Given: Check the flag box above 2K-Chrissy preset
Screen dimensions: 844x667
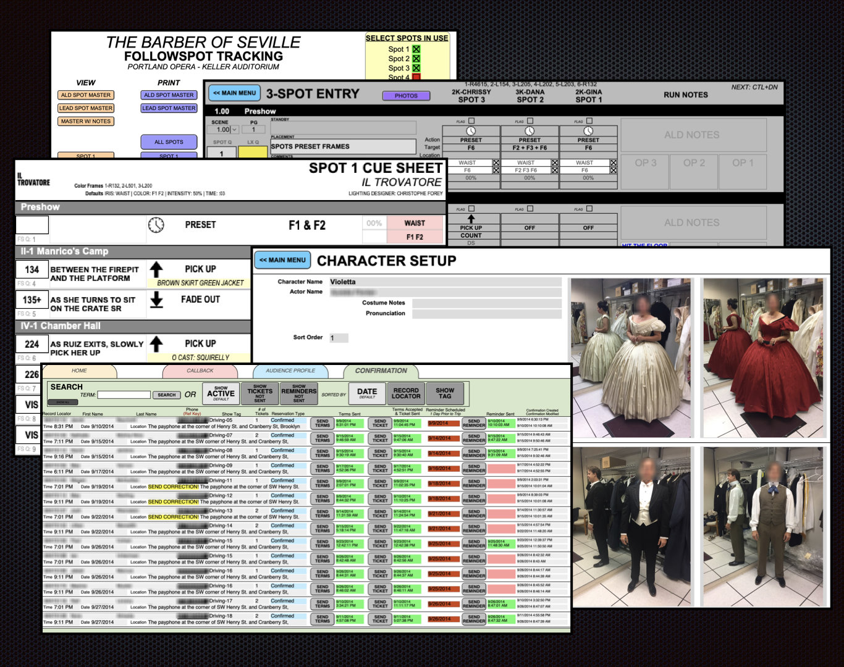Looking at the screenshot, I should point(471,121).
